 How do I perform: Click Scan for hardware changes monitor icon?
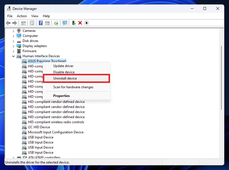65,23
